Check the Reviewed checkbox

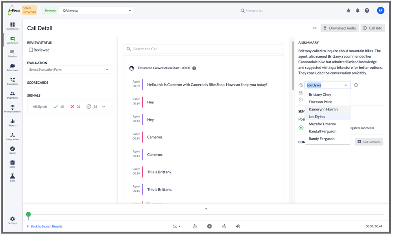pos(31,50)
